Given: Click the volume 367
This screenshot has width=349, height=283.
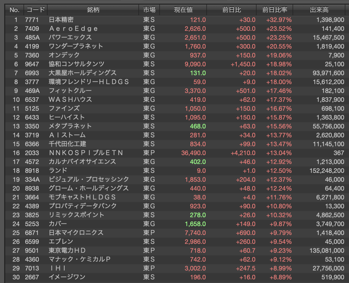Looking at the screenshot, I should tap(339, 153).
